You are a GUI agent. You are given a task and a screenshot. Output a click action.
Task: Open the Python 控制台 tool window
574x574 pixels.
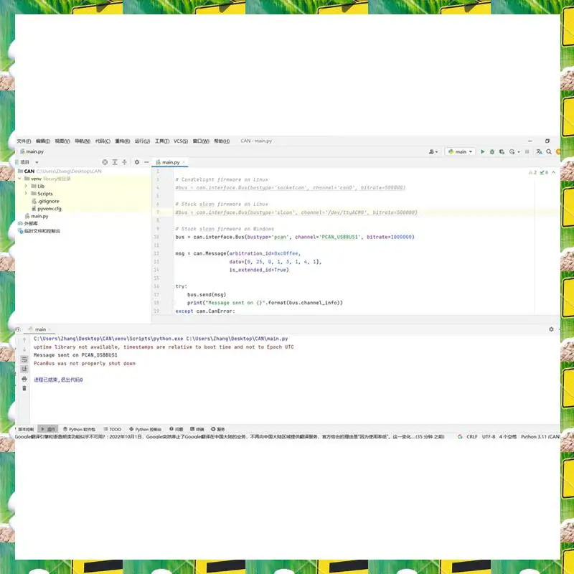pyautogui.click(x=146, y=429)
